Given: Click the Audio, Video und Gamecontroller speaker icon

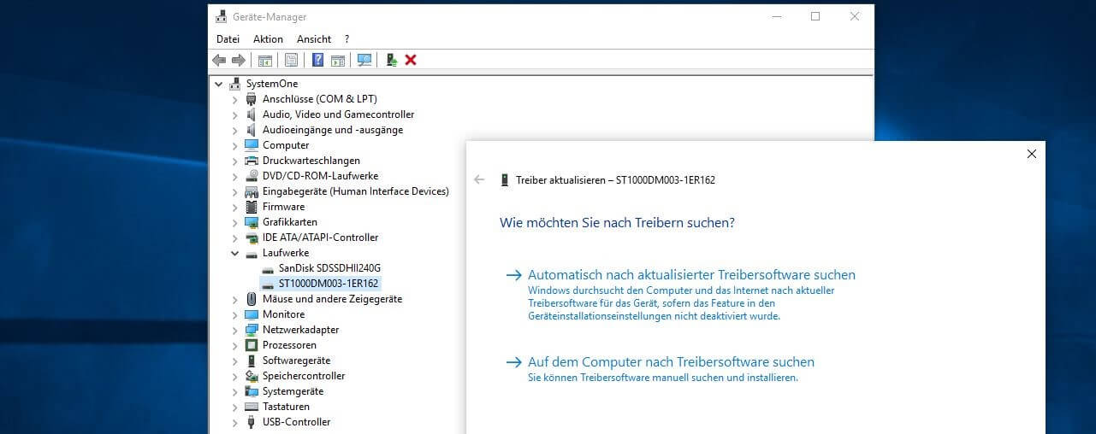Looking at the screenshot, I should tap(252, 114).
